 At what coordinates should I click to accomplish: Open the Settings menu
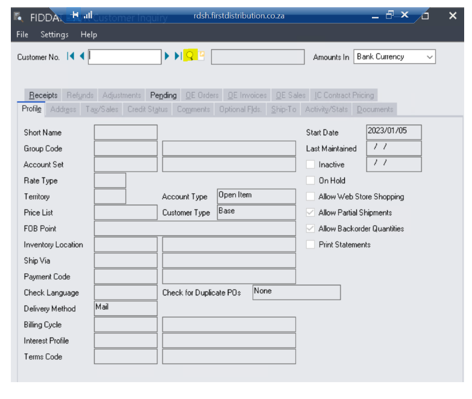click(x=54, y=35)
